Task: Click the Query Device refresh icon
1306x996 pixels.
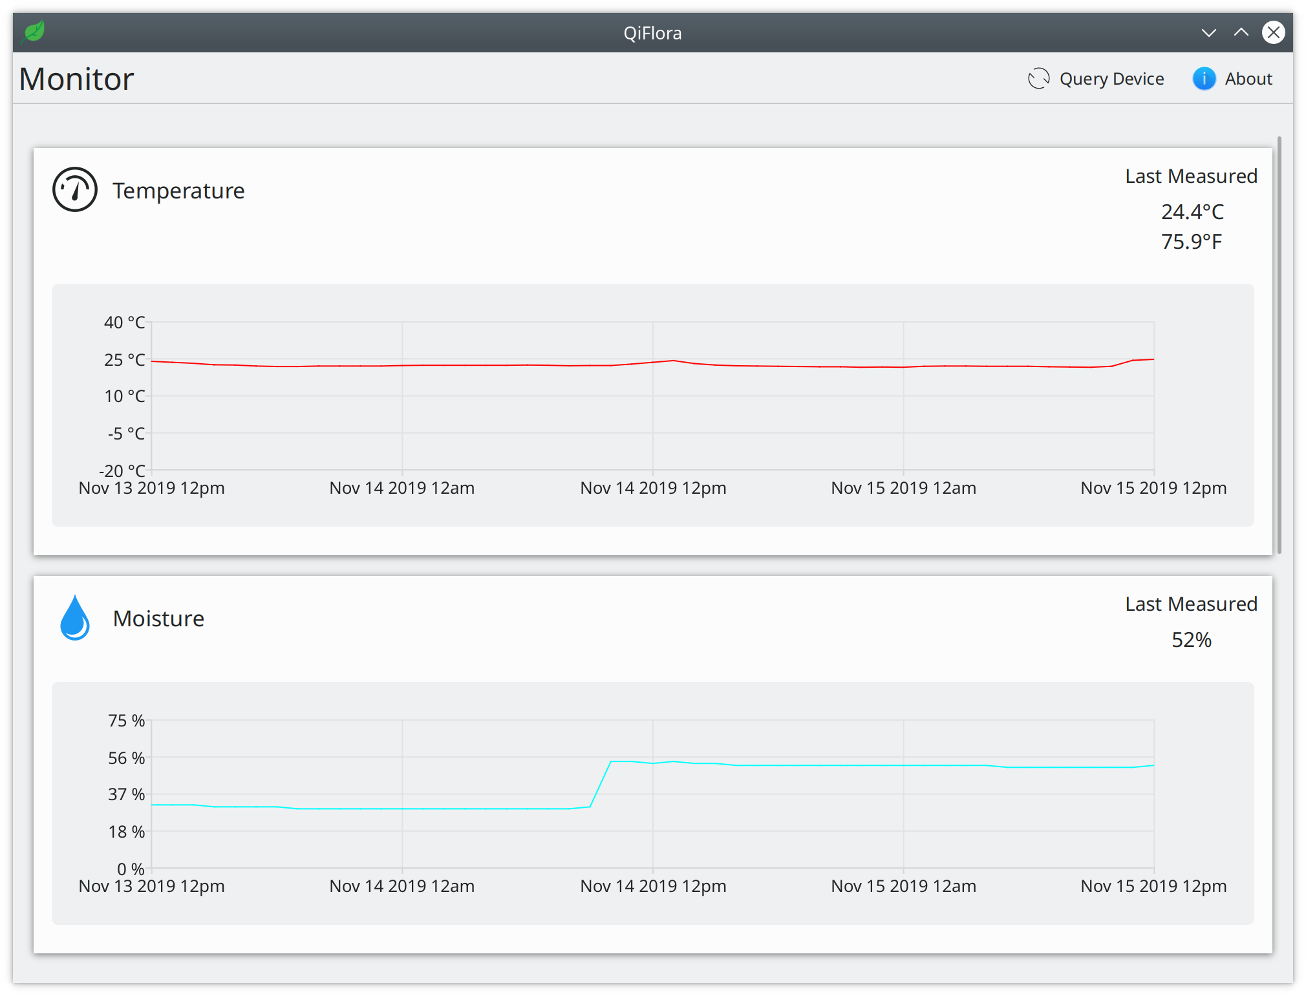Action: point(1038,79)
